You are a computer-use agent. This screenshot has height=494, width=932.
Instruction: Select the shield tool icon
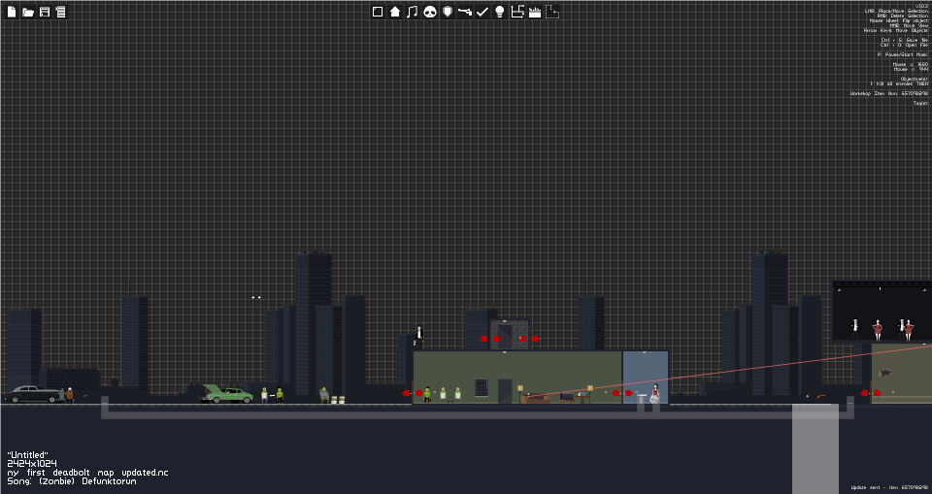click(x=448, y=12)
